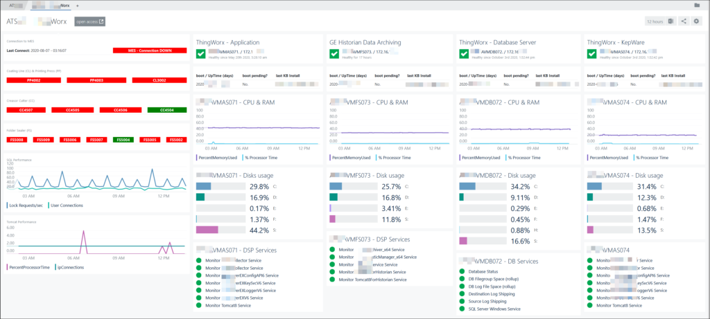Click the open access button

tap(90, 21)
